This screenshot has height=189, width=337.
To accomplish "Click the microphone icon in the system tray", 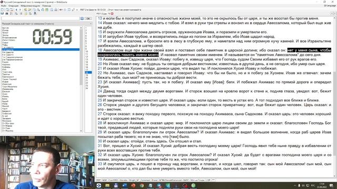I will tap(299, 185).
